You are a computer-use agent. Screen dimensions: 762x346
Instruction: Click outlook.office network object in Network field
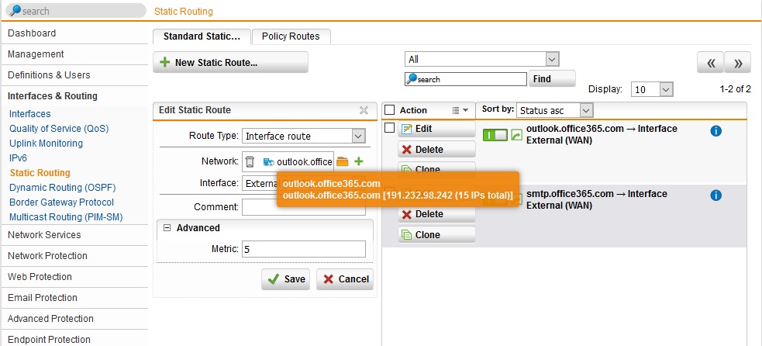[x=298, y=161]
